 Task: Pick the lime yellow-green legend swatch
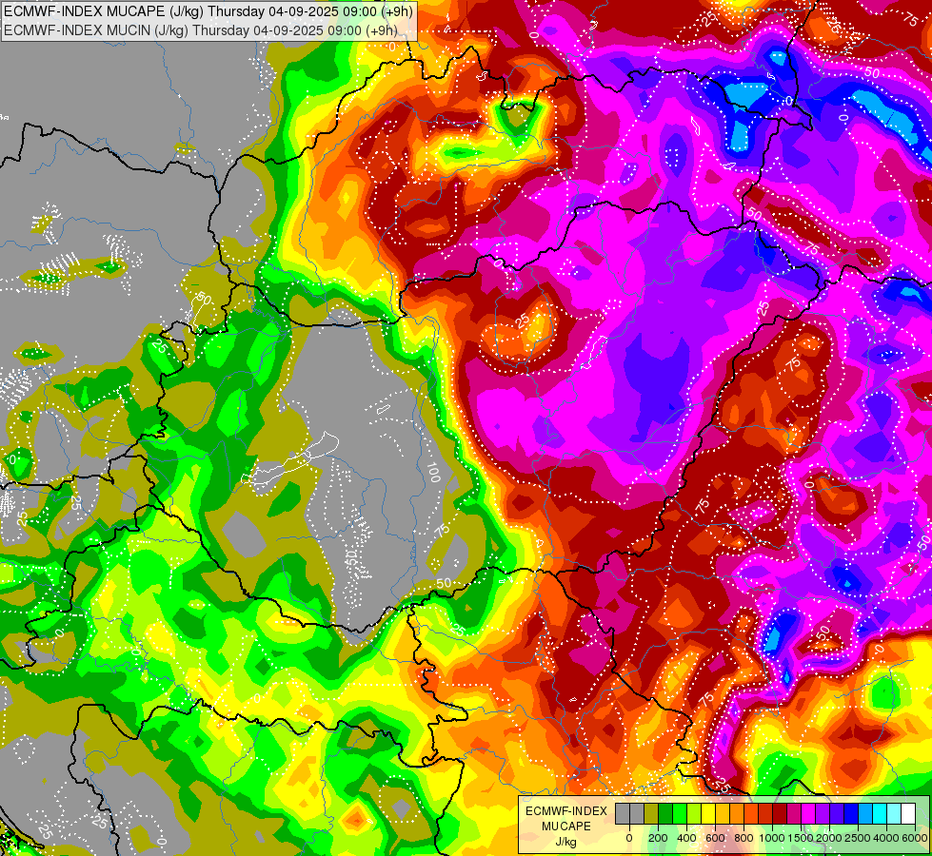pos(694,813)
